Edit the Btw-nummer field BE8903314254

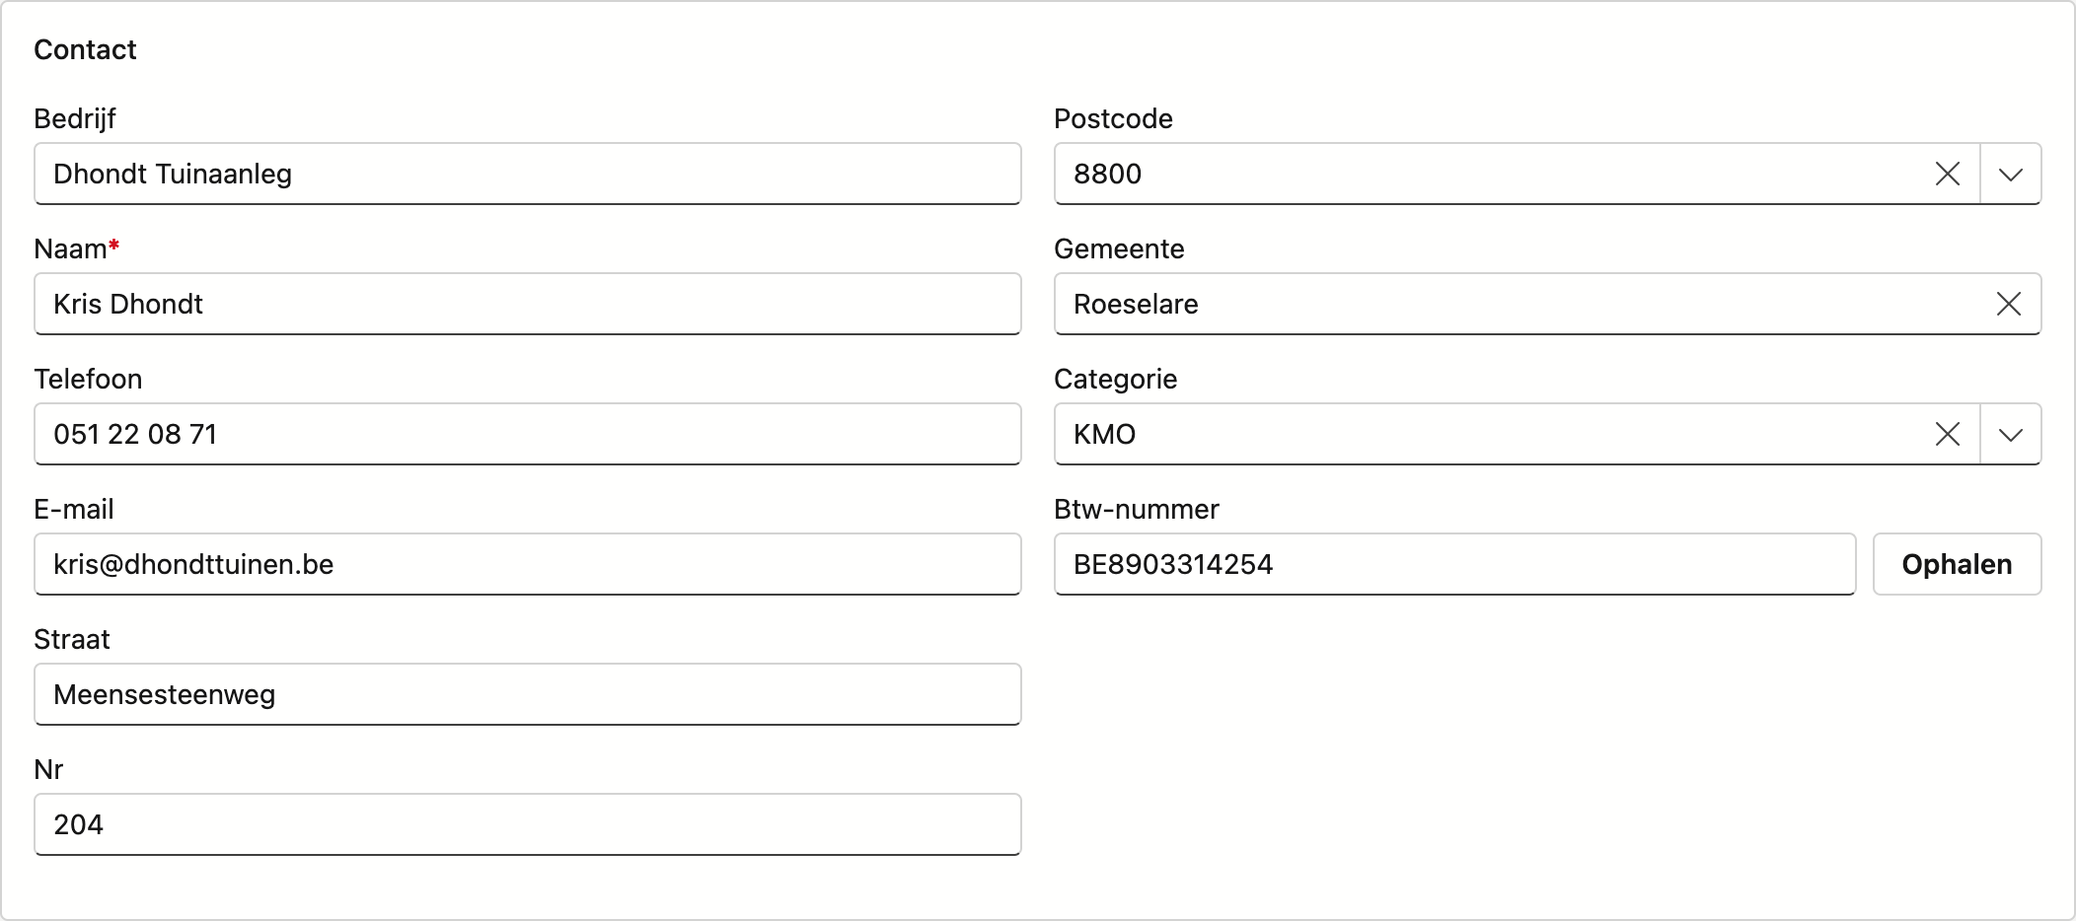[1455, 564]
